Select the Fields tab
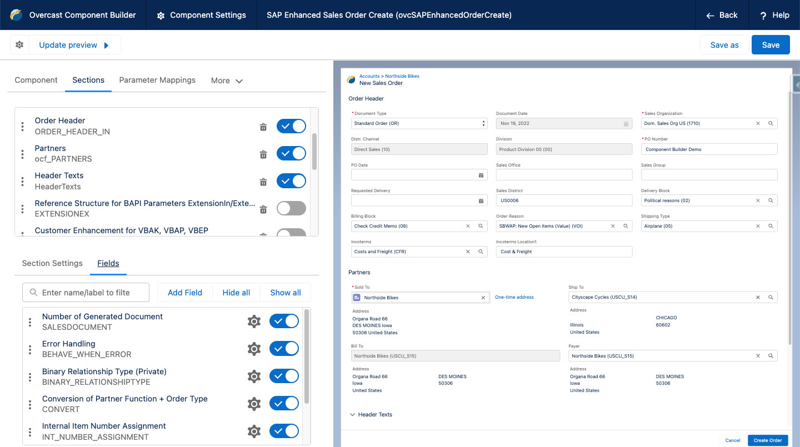800x447 pixels. click(x=108, y=263)
